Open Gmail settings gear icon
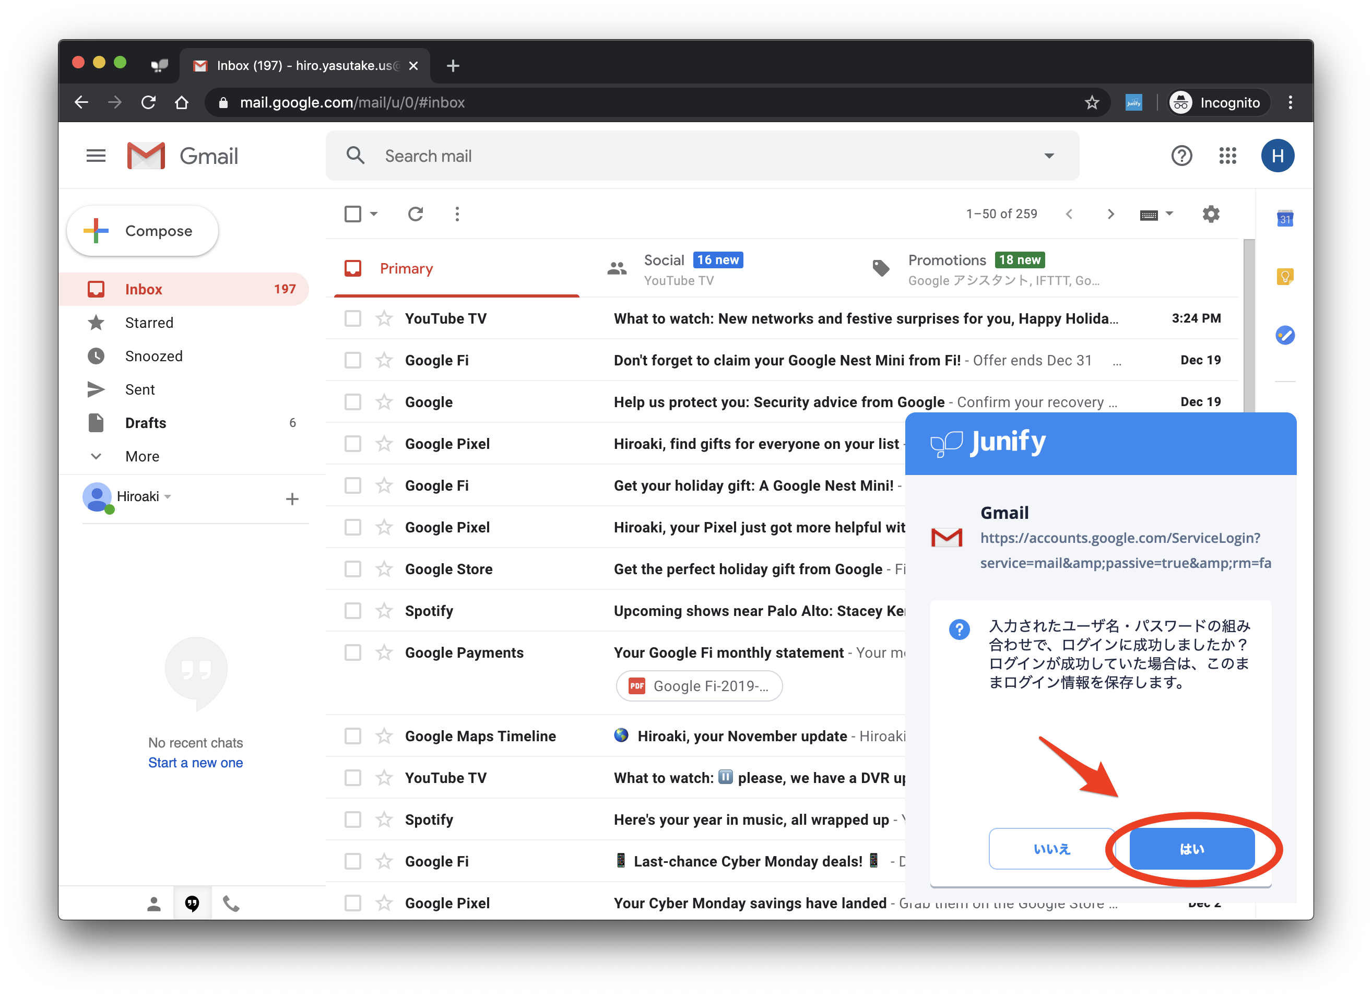 click(1211, 213)
